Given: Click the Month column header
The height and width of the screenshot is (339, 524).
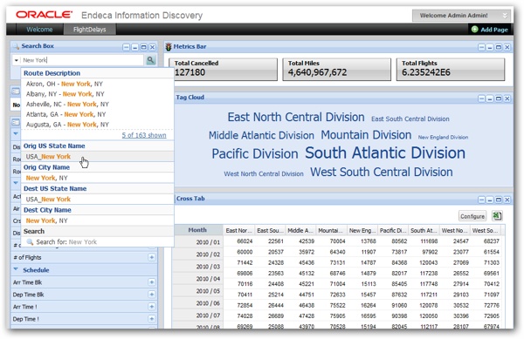Looking at the screenshot, I should [197, 230].
